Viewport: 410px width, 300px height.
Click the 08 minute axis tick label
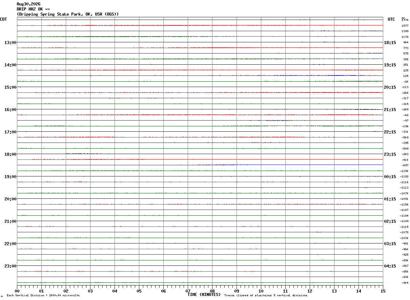click(212, 291)
